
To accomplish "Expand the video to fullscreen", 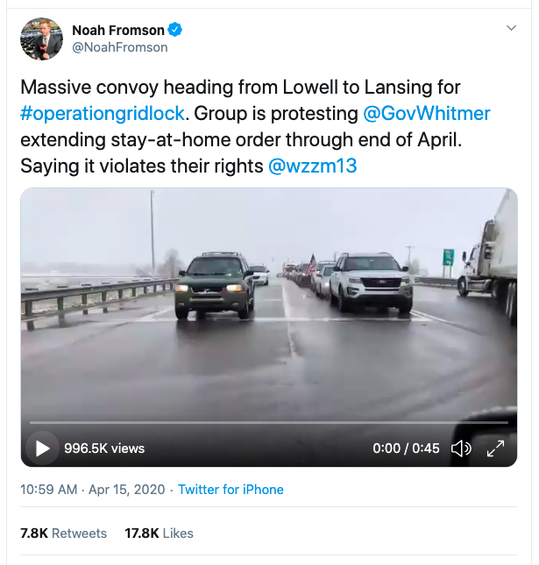I will point(495,448).
